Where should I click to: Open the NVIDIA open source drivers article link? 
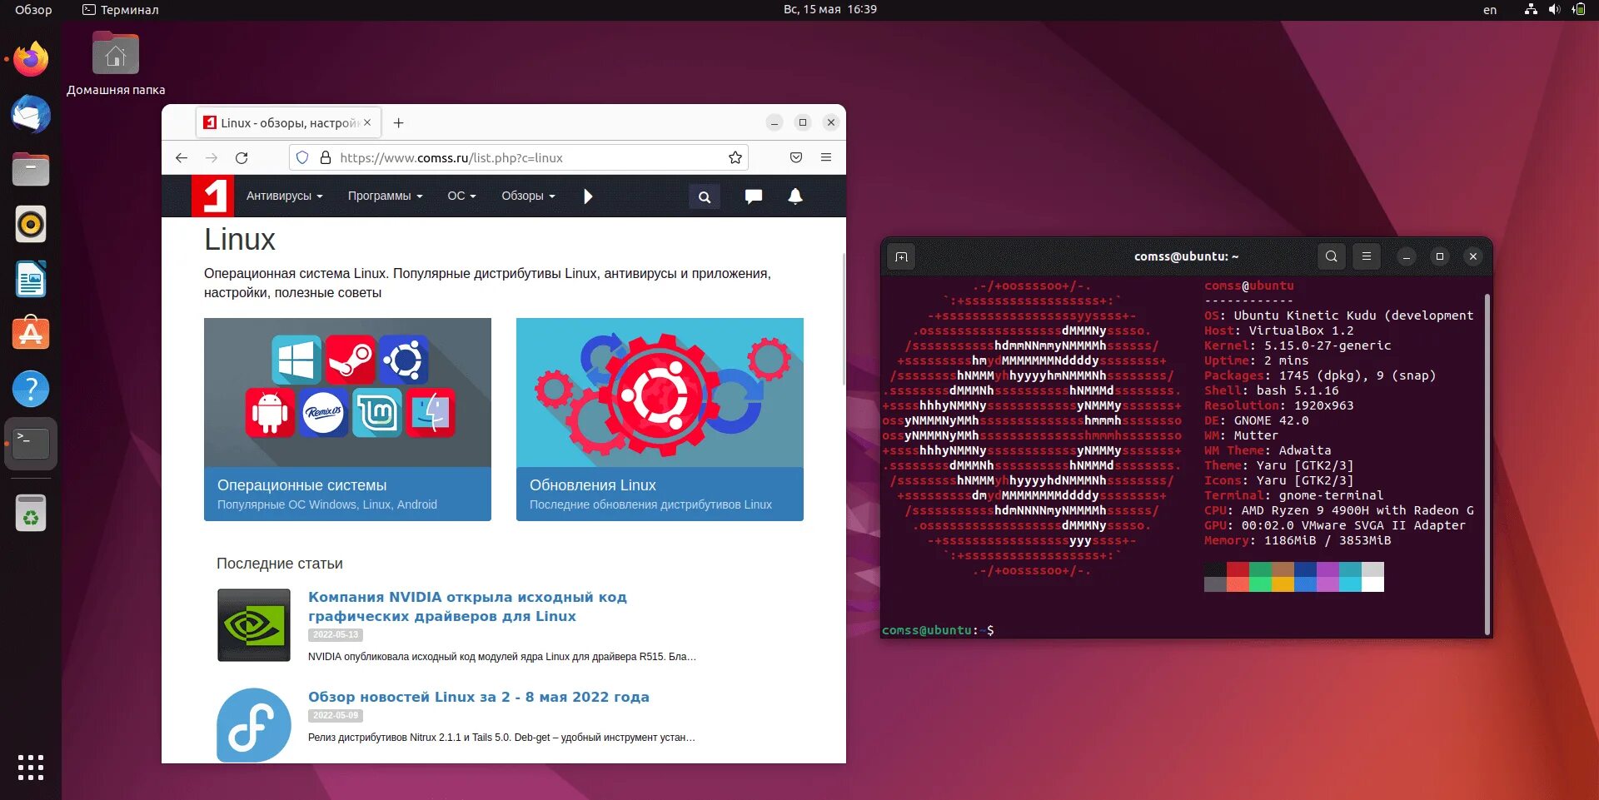[467, 607]
